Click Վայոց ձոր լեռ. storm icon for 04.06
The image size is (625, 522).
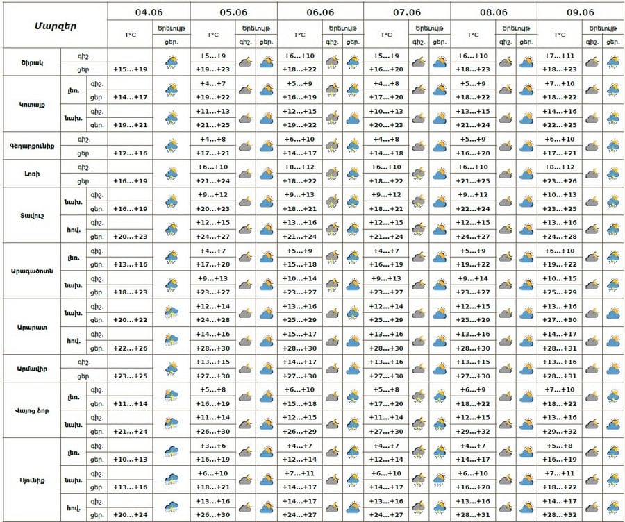pyautogui.click(x=172, y=396)
